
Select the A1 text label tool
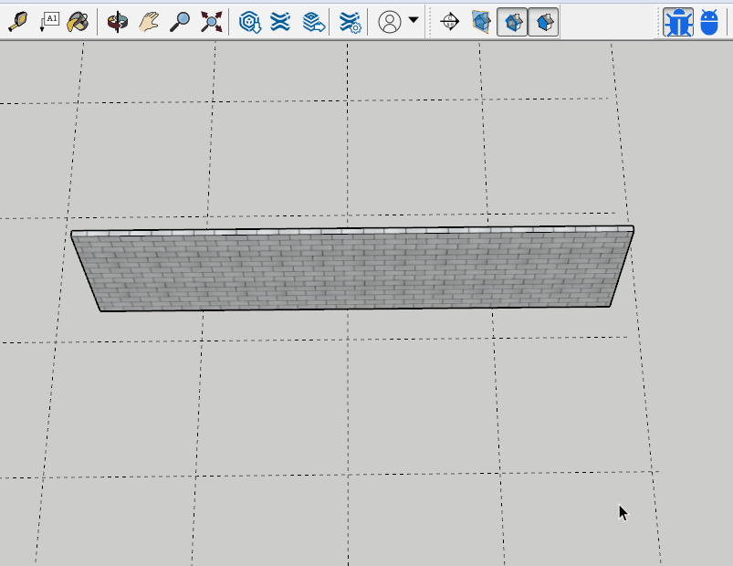[x=48, y=22]
